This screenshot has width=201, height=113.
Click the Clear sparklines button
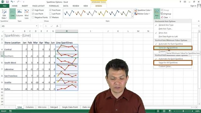tap(164, 17)
